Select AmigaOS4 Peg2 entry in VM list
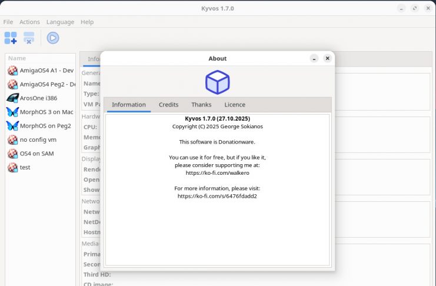Screen dimensions: 436x286 pyautogui.click(x=41, y=84)
